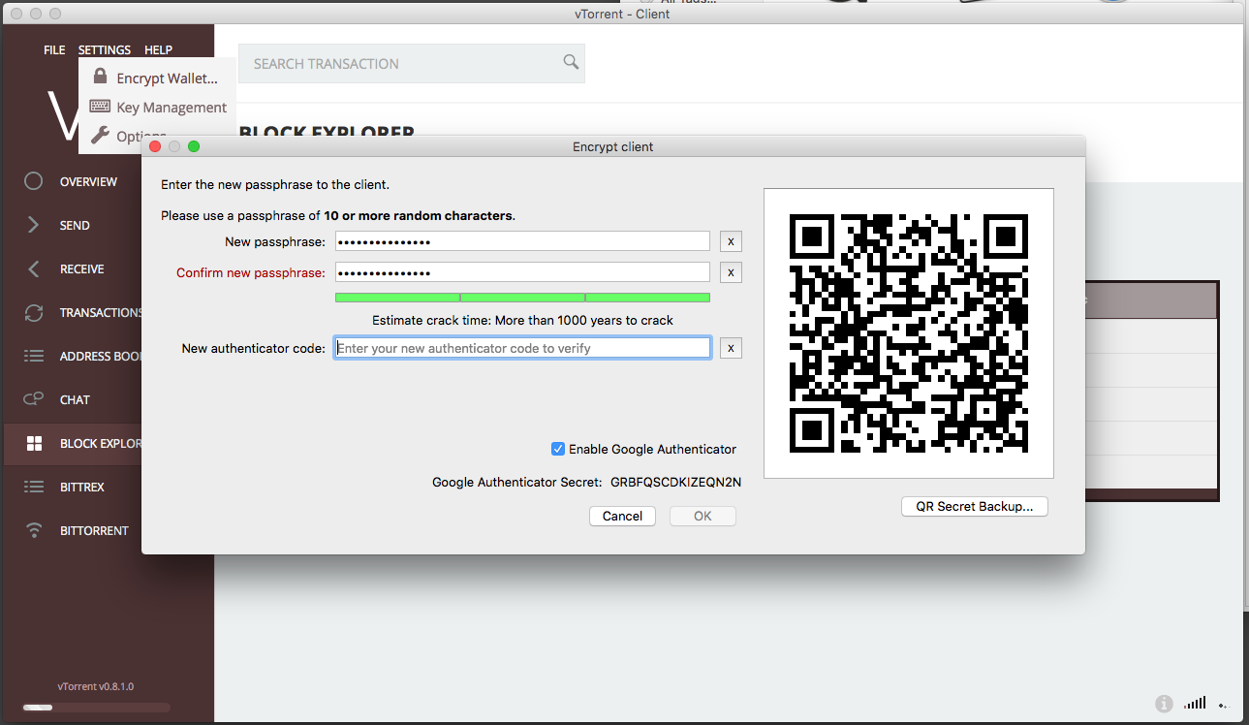This screenshot has width=1249, height=725.
Task: Click the Estimate crack time text
Action: pyautogui.click(x=522, y=320)
